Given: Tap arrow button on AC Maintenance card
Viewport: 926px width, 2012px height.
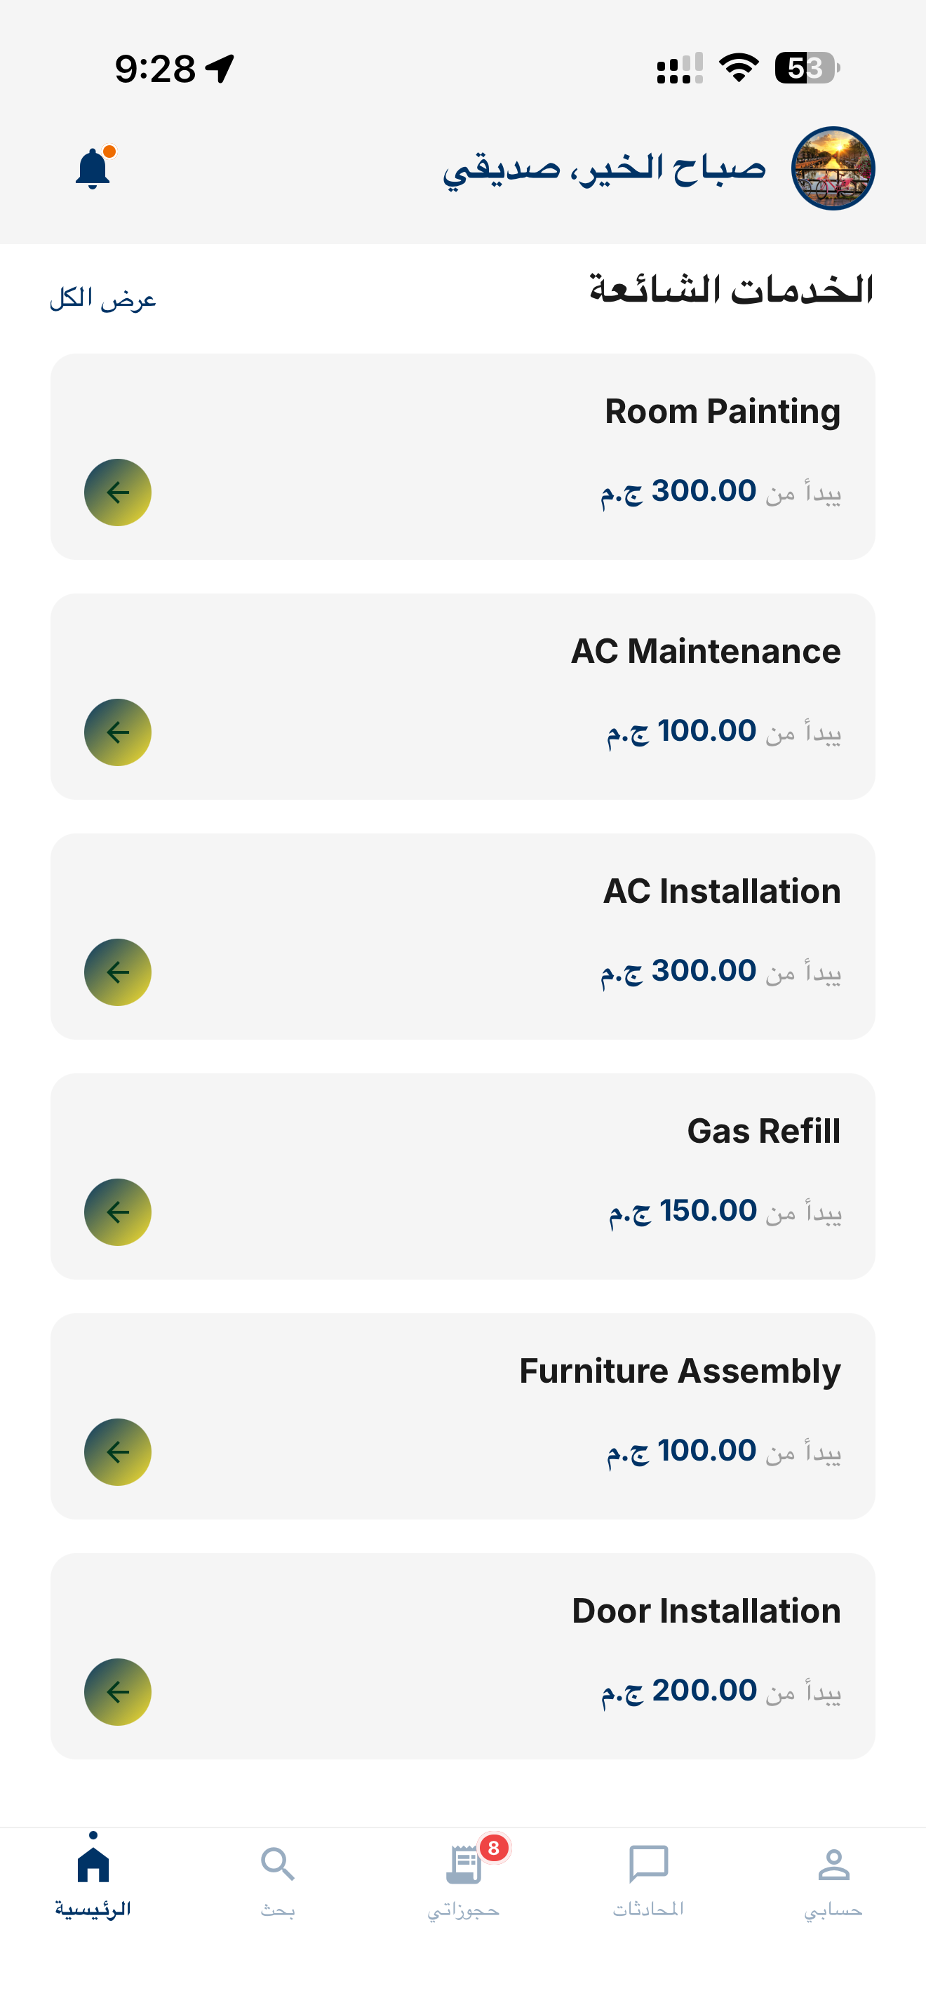Looking at the screenshot, I should [118, 732].
